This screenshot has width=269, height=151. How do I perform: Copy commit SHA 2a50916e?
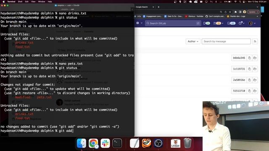249,80
